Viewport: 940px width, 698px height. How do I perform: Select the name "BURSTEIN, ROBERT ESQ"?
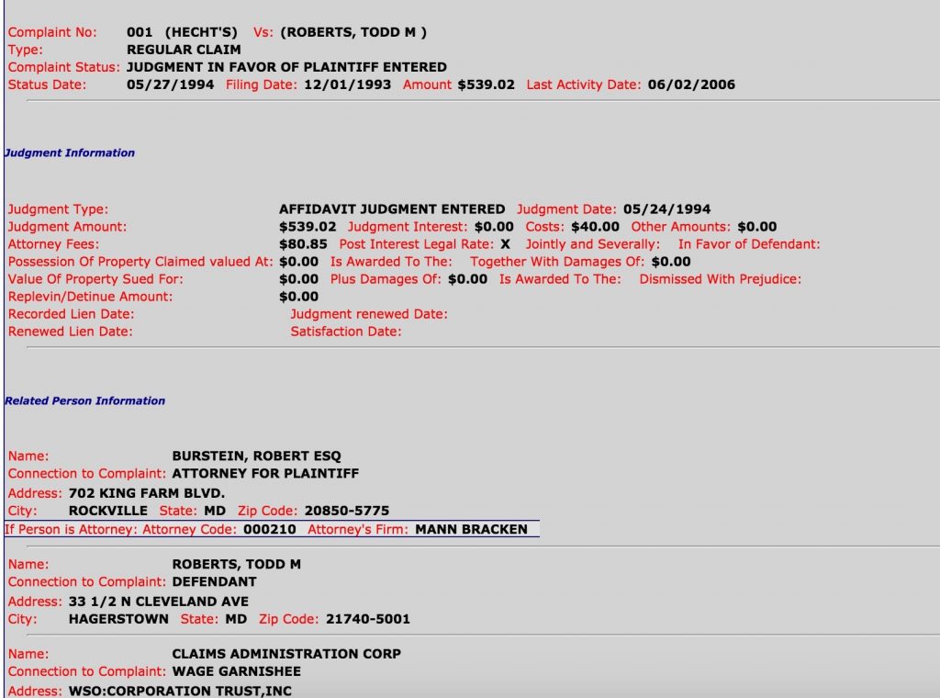pyautogui.click(x=257, y=456)
